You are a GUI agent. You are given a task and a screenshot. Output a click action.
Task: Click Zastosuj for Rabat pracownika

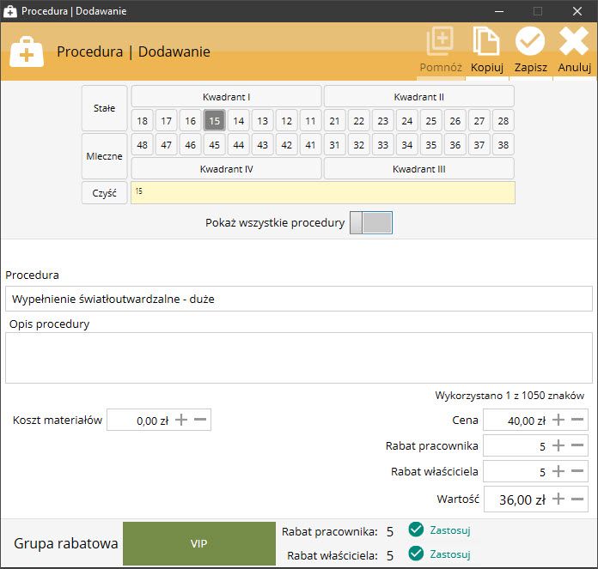point(450,530)
